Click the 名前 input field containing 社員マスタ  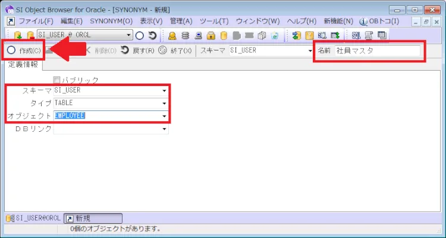point(377,51)
